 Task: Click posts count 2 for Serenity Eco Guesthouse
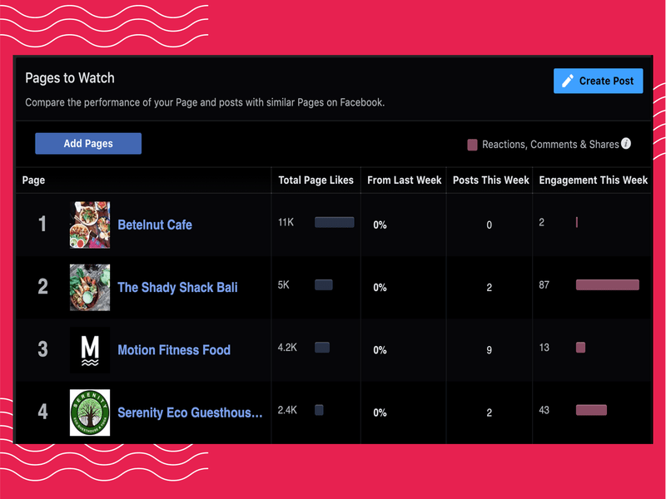coord(490,413)
